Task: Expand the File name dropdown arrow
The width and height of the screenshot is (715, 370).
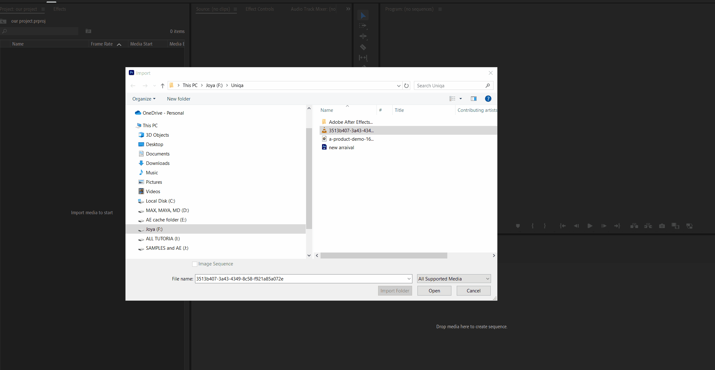Action: (409, 279)
